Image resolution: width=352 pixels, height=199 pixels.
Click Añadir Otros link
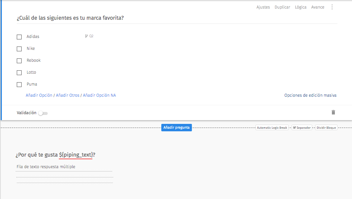click(68, 95)
